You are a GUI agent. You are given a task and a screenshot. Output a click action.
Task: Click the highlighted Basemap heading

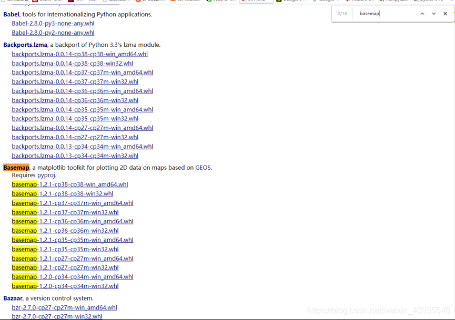point(16,168)
